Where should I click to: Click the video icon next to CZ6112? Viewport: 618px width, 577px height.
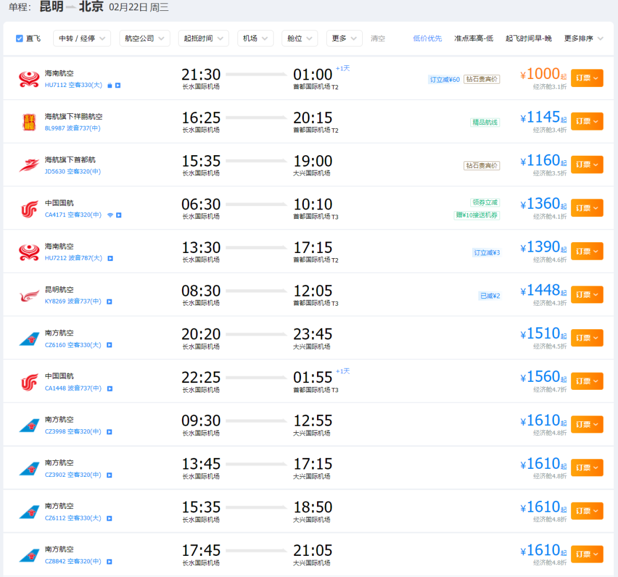coord(109,518)
